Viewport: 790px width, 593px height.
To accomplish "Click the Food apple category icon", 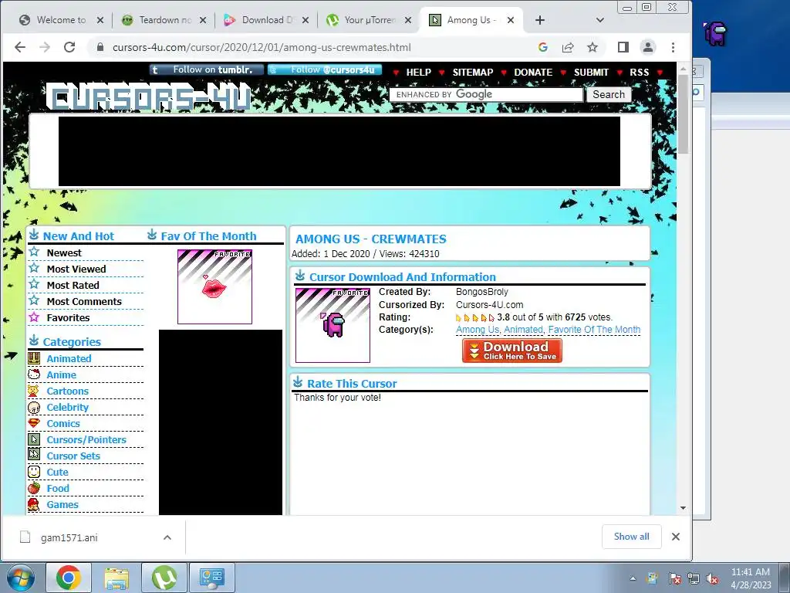I will pyautogui.click(x=34, y=488).
